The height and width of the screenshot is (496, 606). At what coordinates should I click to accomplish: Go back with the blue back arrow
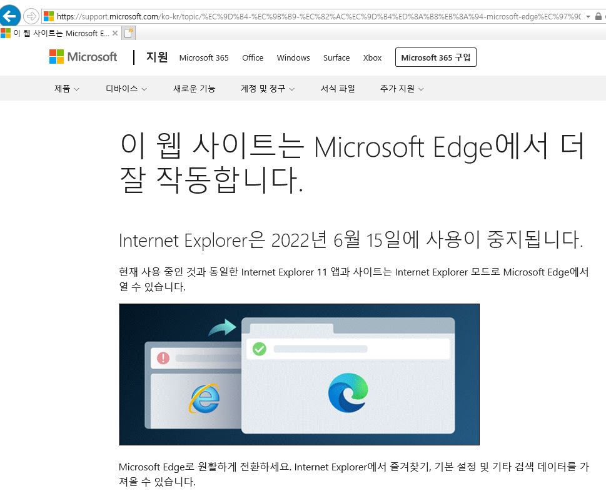pos(9,16)
